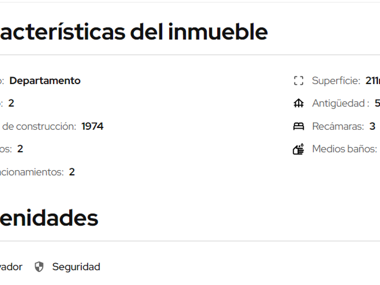Select the Departamento property type text
This screenshot has height=285, width=380.
click(45, 81)
